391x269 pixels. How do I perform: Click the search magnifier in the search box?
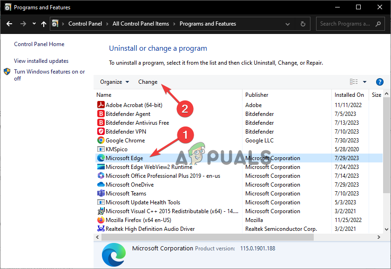pos(378,24)
